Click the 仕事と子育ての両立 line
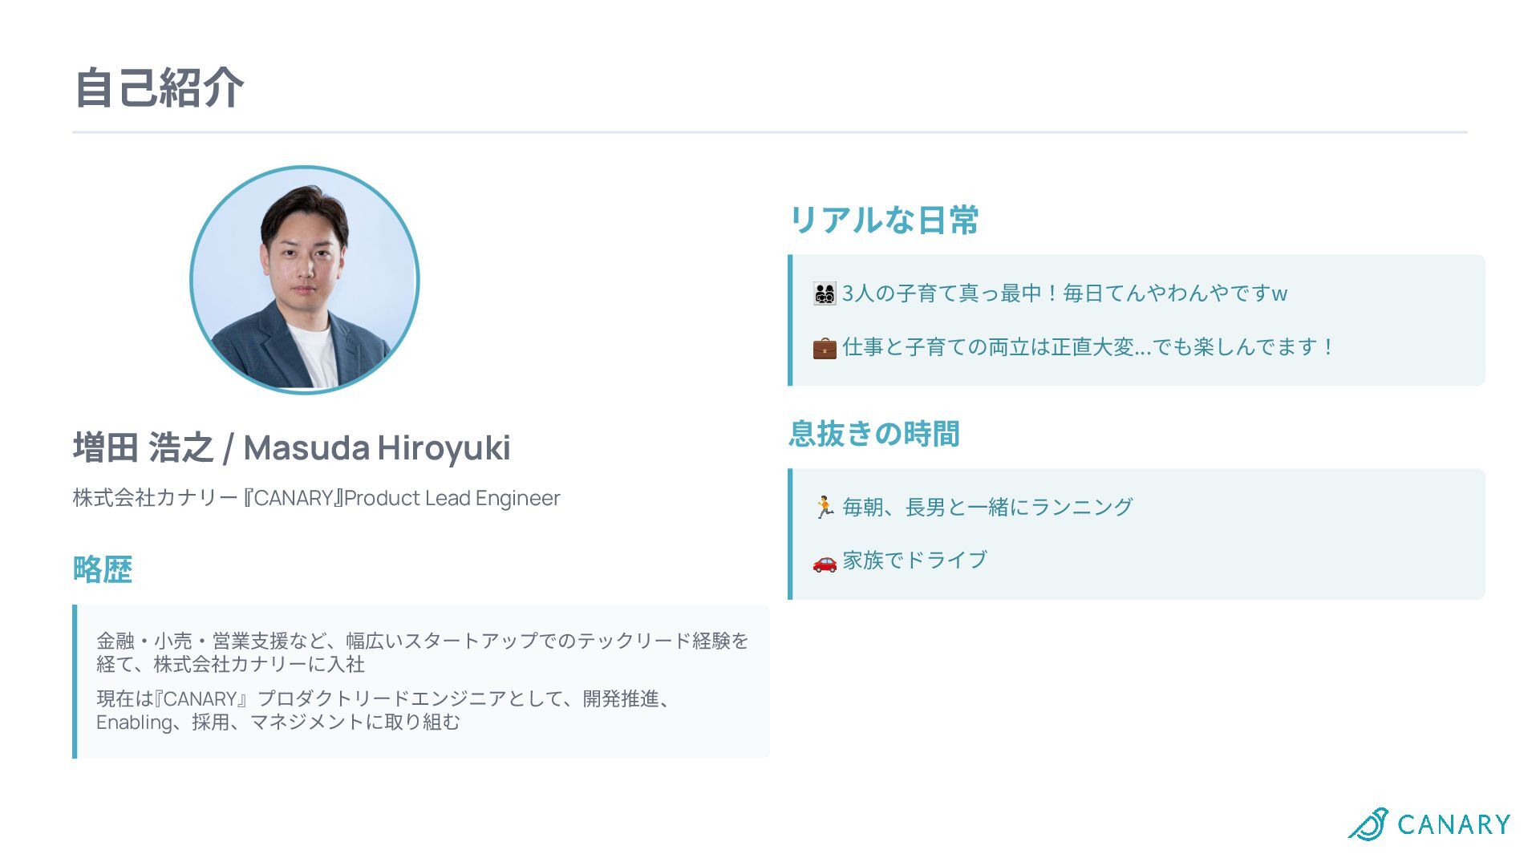The image size is (1540, 866). pyautogui.click(x=1087, y=347)
